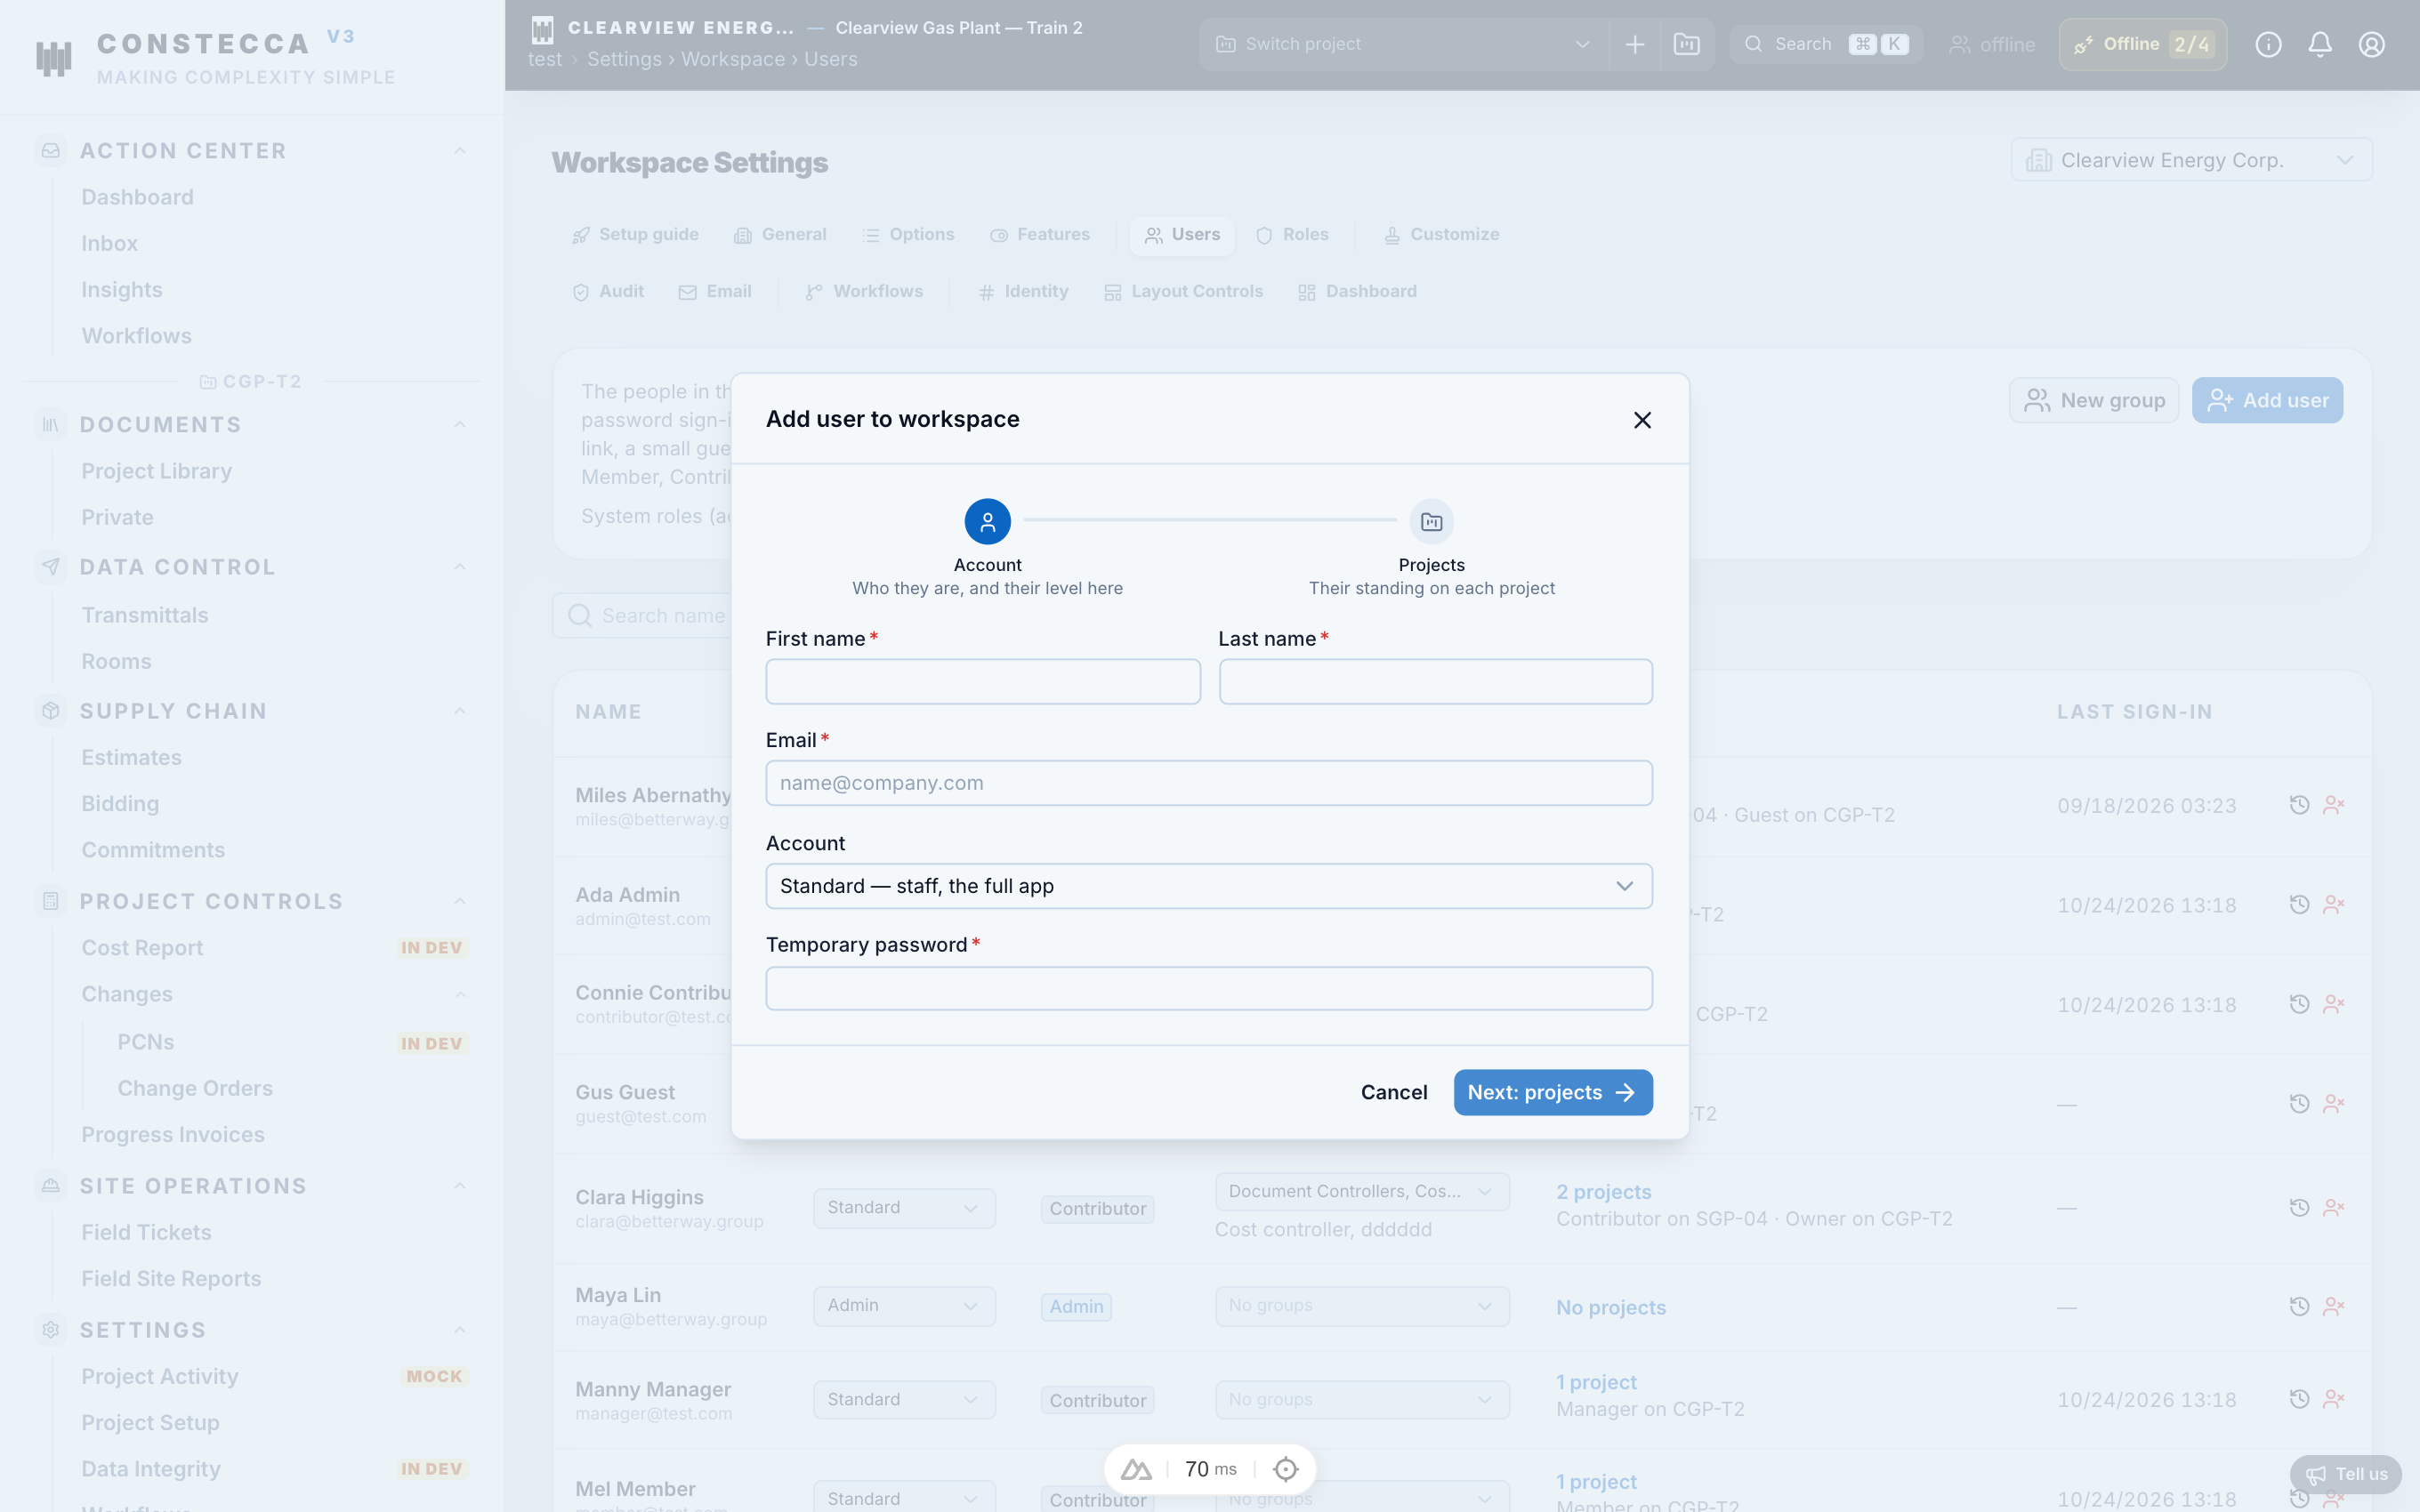Open the user profile avatar icon

click(2372, 44)
